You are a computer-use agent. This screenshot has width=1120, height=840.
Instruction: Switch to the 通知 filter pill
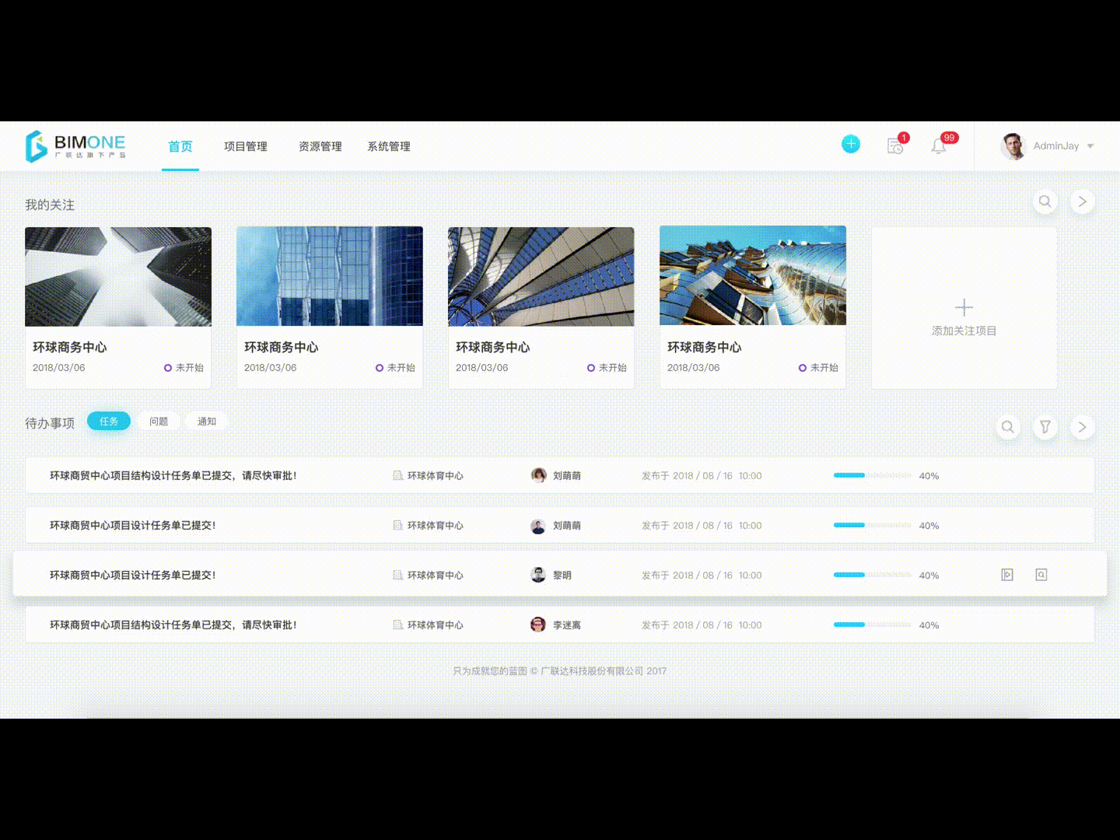point(206,421)
